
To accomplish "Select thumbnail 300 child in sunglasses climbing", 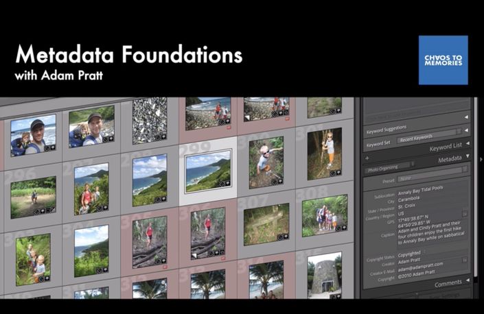I will [x=266, y=162].
